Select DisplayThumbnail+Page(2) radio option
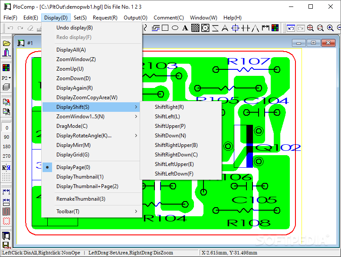The height and width of the screenshot is (257, 341). click(92, 186)
